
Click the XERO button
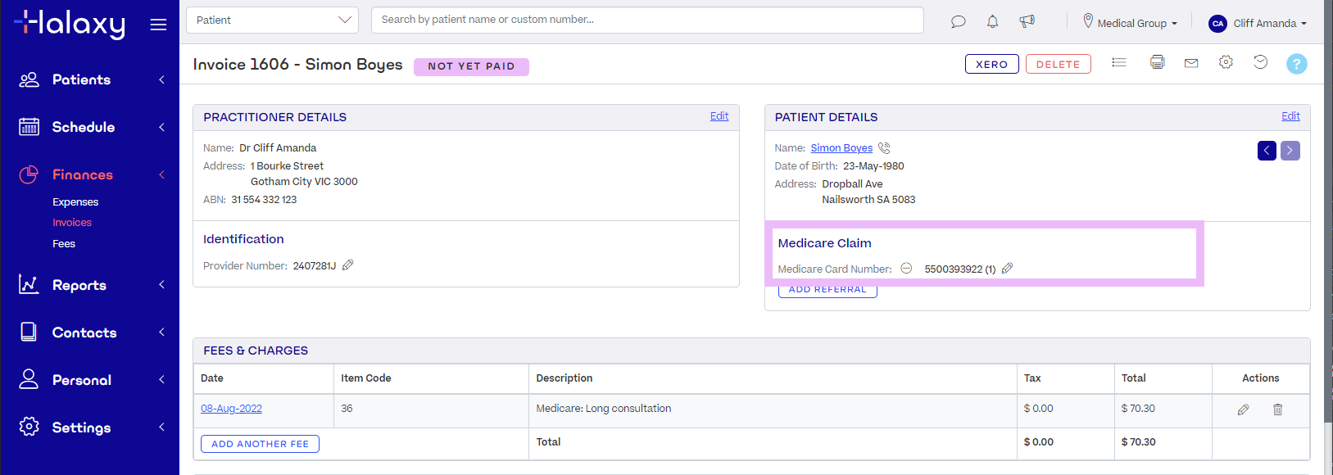(x=992, y=64)
